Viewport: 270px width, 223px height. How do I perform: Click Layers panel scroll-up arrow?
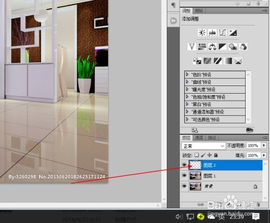point(265,163)
